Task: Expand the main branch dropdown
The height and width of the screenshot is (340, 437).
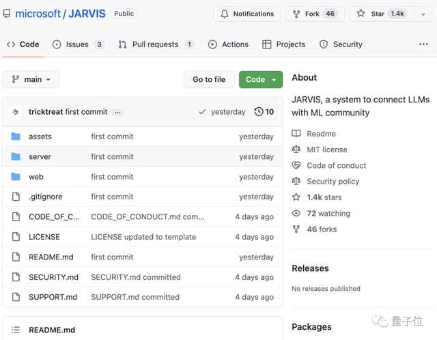Action: pos(31,79)
